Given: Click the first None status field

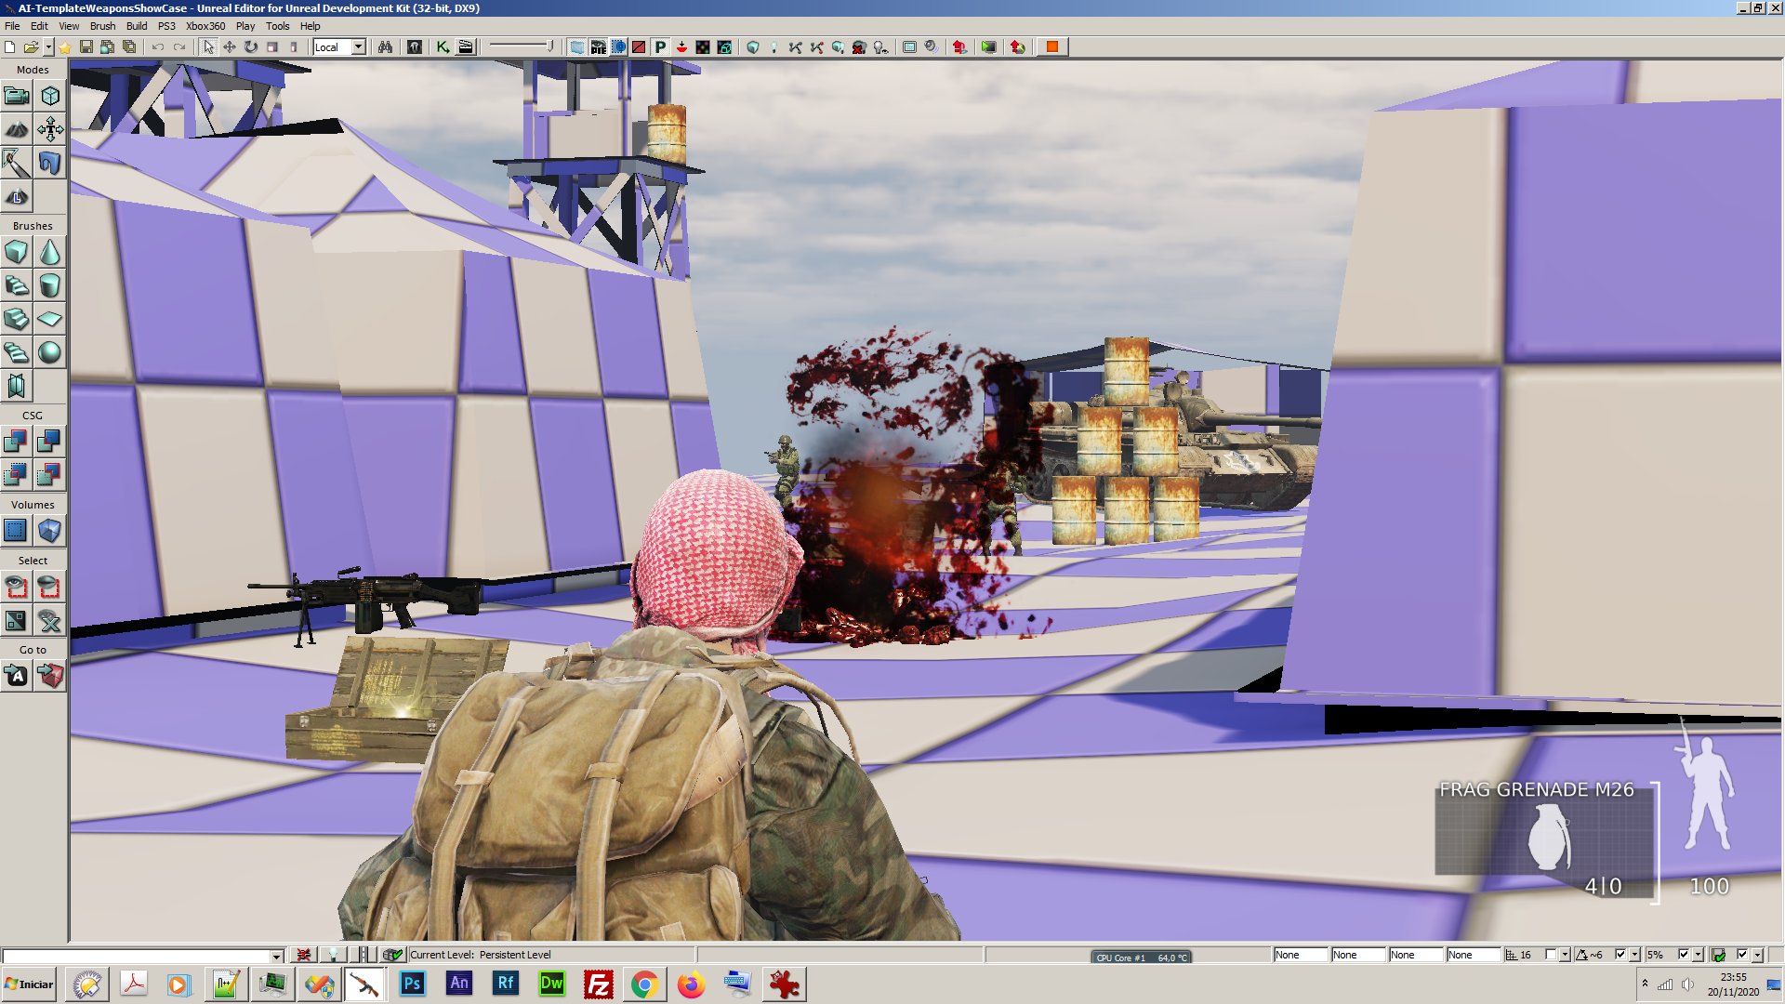Looking at the screenshot, I should [1301, 955].
